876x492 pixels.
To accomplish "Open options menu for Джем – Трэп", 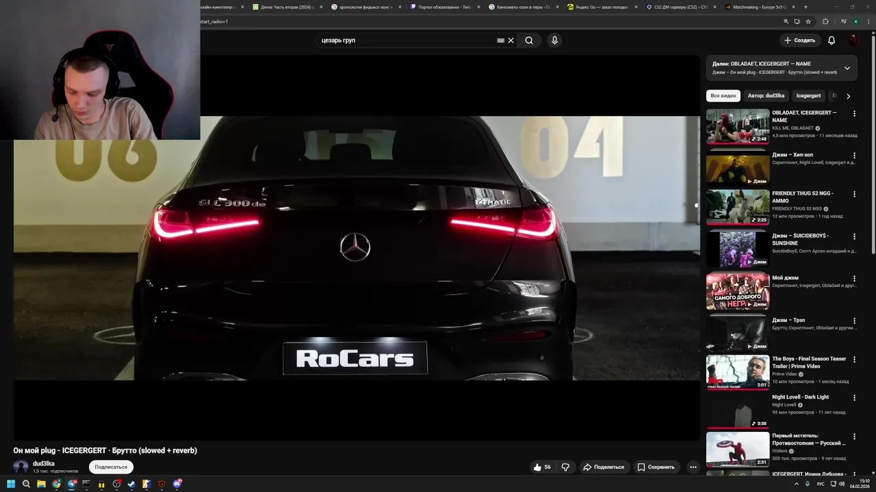I will coord(854,321).
